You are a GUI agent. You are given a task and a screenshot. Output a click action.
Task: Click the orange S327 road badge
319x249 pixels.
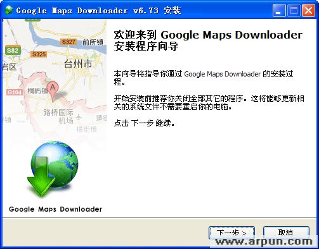point(68,42)
